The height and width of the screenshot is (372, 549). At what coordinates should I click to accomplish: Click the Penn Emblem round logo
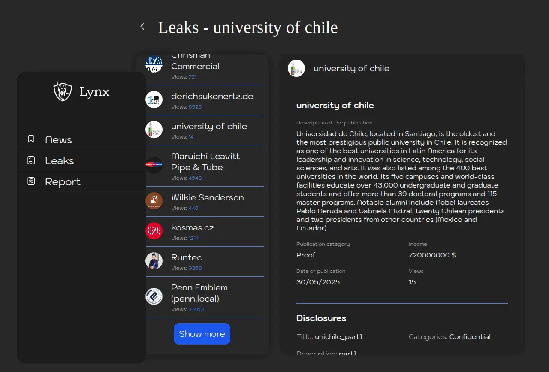point(154,296)
